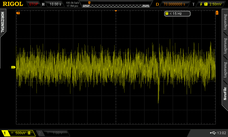The image size is (228, 137).
Task: Click the 1.00 V channel 2 scale
Action: tap(58, 133)
